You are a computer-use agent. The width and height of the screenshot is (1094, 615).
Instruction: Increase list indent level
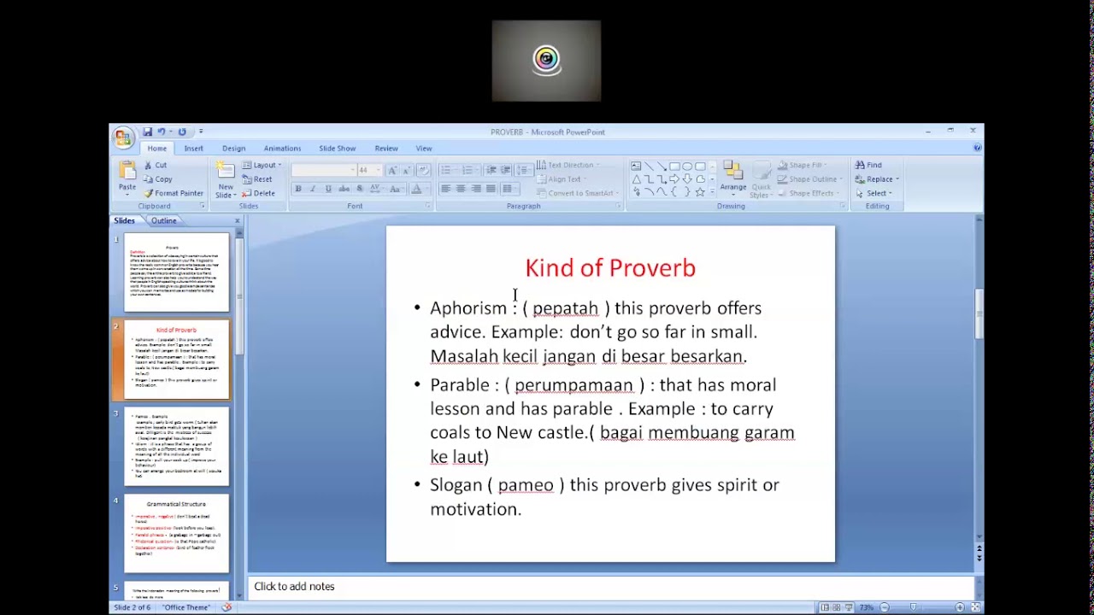pos(505,170)
